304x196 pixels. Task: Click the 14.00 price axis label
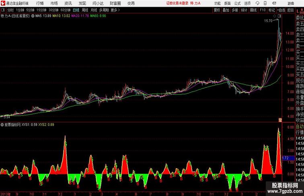[x=290, y=33]
